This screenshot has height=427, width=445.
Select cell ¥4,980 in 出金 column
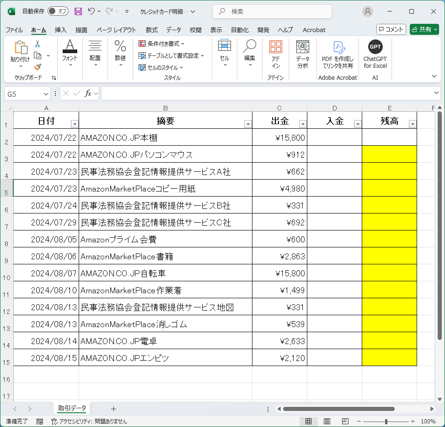279,188
